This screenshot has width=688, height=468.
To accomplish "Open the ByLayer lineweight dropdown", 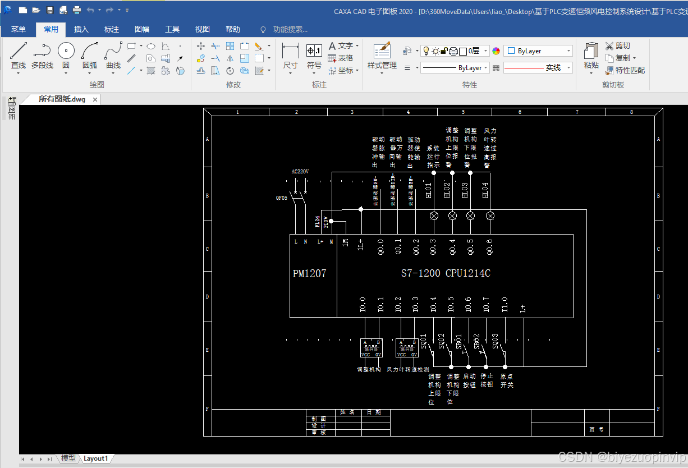I will 486,67.
